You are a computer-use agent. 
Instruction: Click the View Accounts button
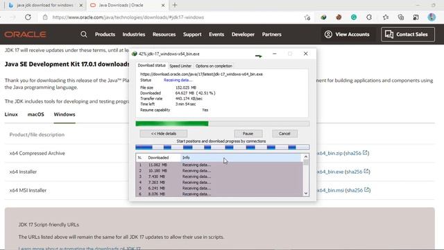pyautogui.click(x=347, y=34)
